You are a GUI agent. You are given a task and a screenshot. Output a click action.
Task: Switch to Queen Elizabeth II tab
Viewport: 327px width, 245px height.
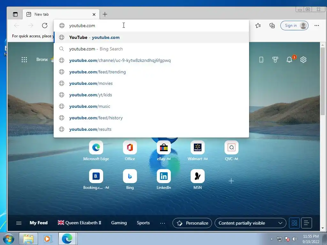coord(80,223)
